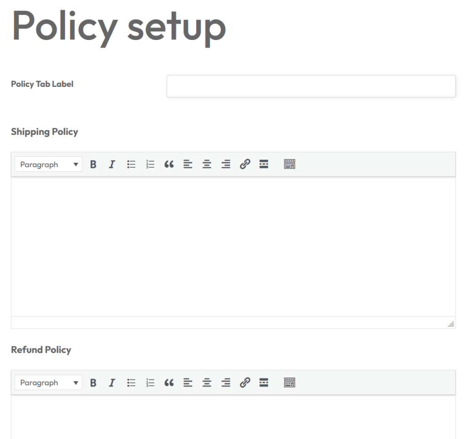The image size is (465, 439).
Task: Apply blockquote in Shipping Policy editor
Action: 169,165
